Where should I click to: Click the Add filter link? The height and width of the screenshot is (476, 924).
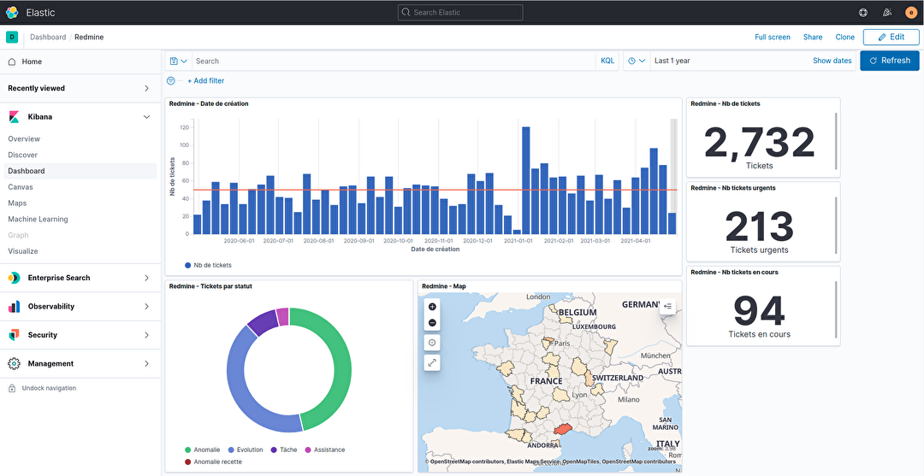click(205, 80)
